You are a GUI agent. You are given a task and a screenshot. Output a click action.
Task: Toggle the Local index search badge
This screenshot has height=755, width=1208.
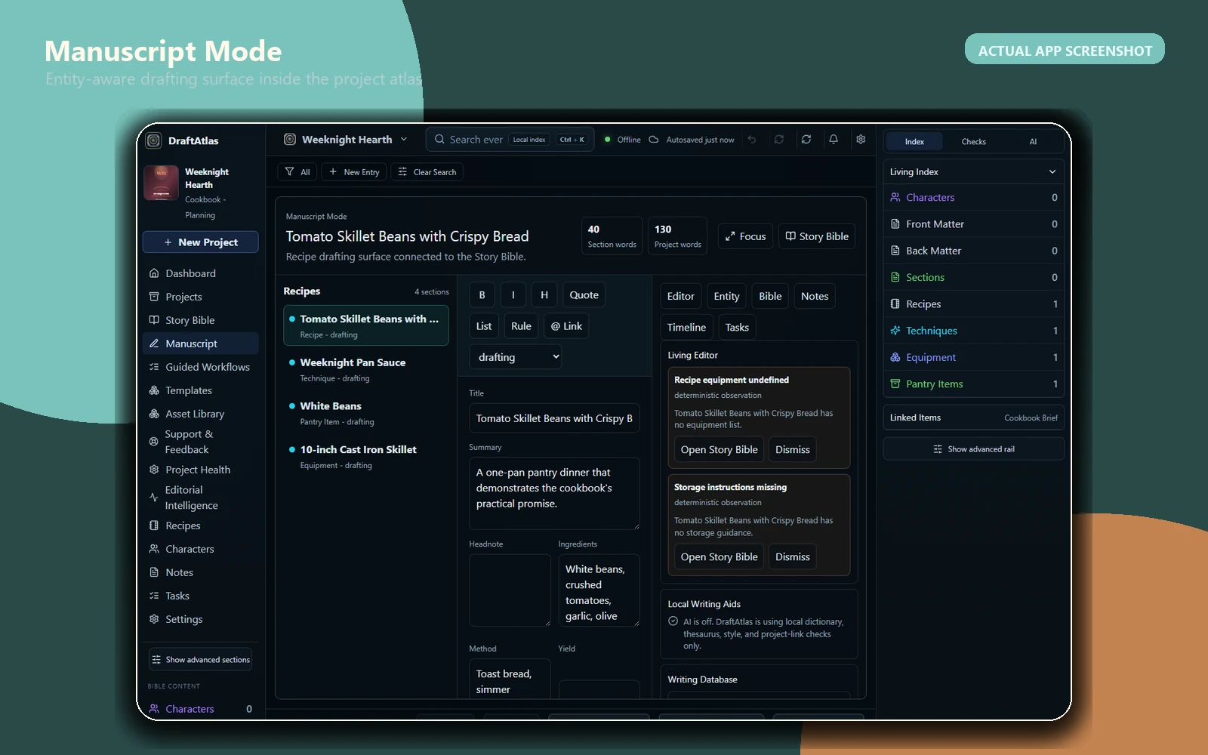pyautogui.click(x=529, y=140)
